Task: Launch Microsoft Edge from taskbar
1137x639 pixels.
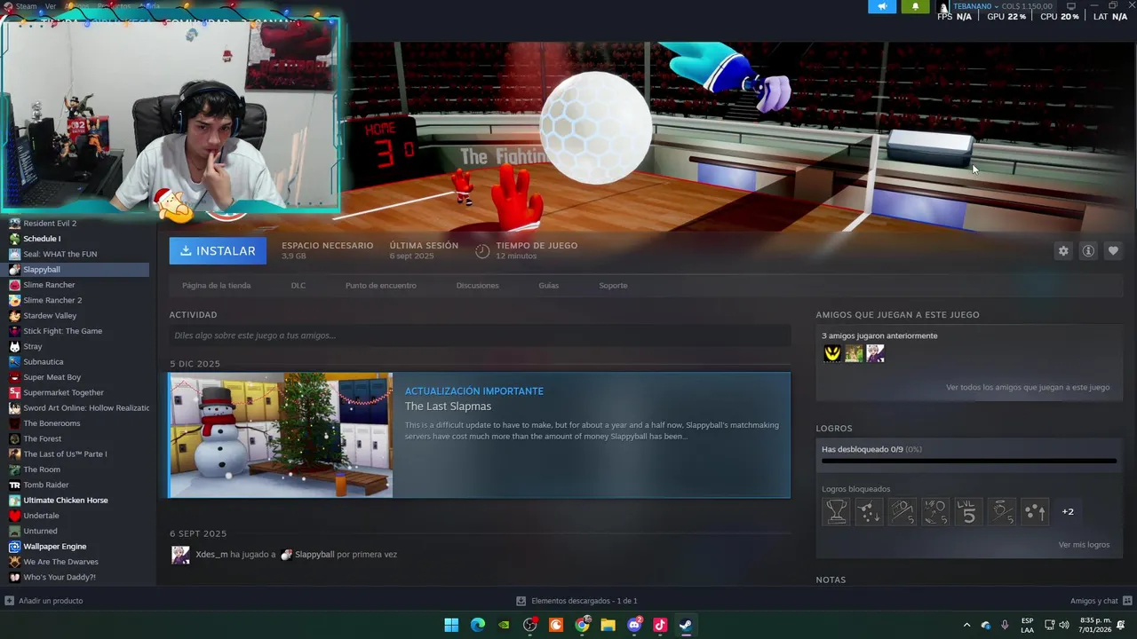Action: [478, 625]
